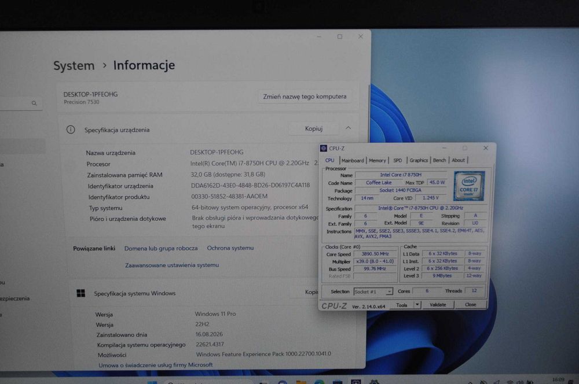This screenshot has height=384, width=579.
Task: Open the Domena lub grupa robocza link
Action: [x=161, y=248]
